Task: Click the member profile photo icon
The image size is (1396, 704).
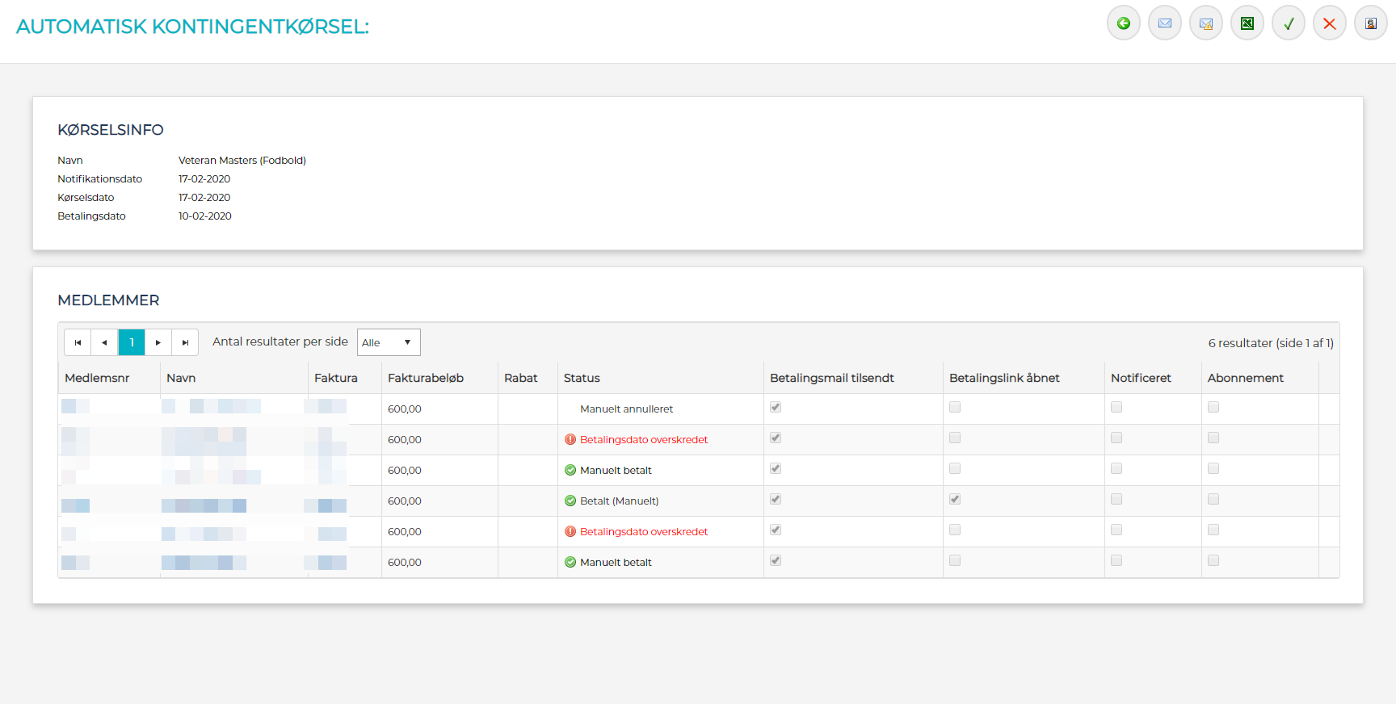Action: (1370, 23)
